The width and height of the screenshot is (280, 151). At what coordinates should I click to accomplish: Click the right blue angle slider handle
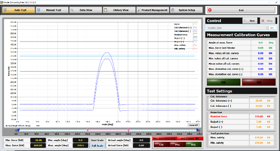point(197,130)
